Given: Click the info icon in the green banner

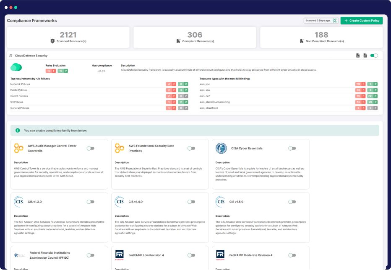Looking at the screenshot, I should click(18, 130).
